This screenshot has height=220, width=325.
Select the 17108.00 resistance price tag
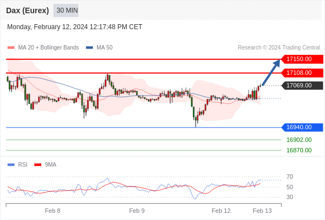(302, 73)
